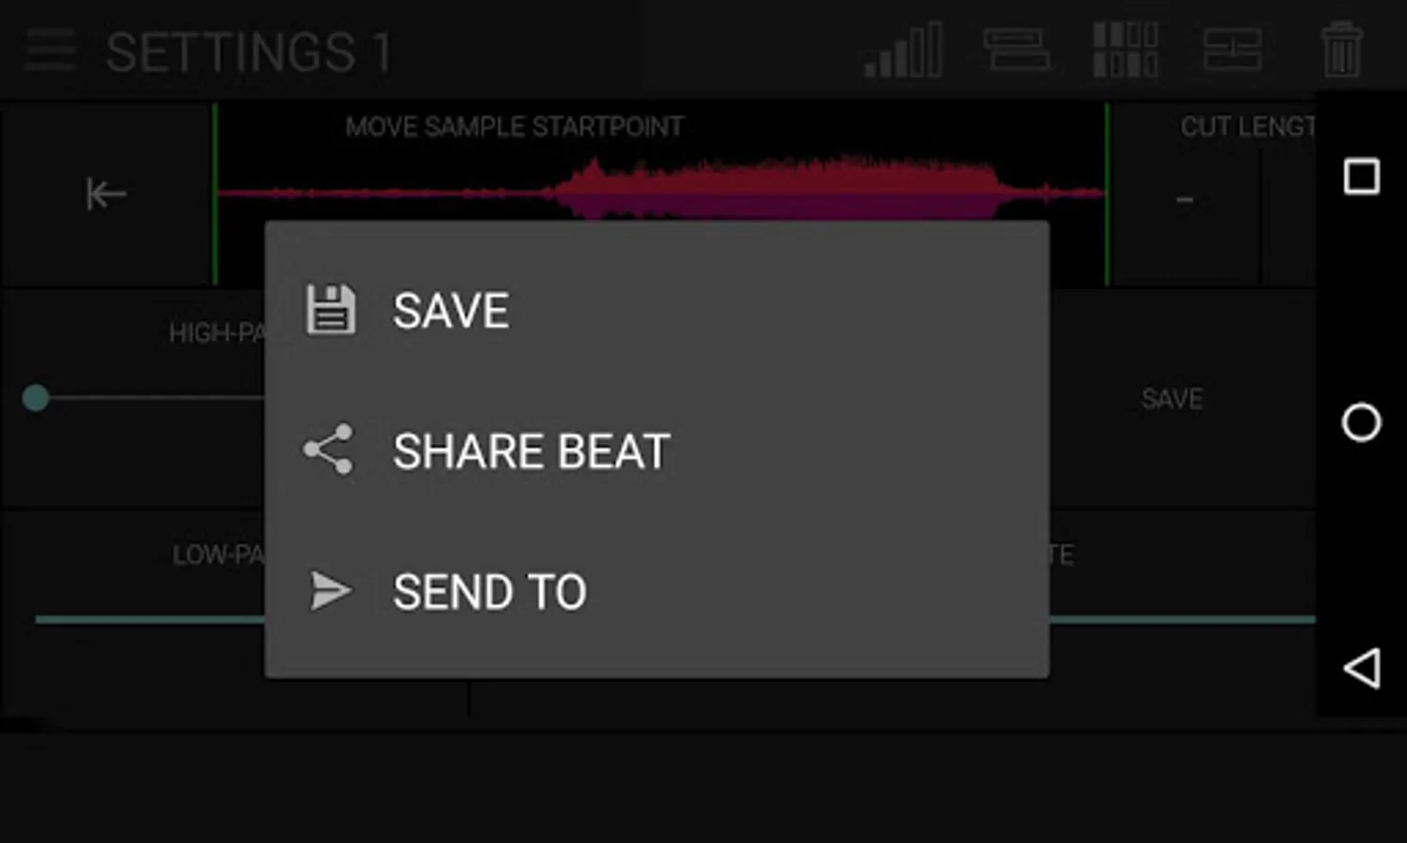
Task: Tap the dimmed SAVE button at right
Action: click(1172, 399)
